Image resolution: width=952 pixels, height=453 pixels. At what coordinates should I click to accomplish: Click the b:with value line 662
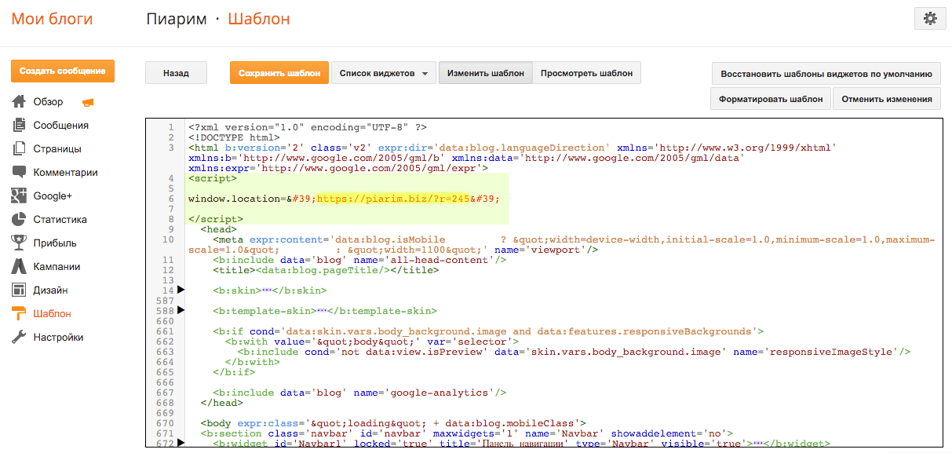pos(371,342)
